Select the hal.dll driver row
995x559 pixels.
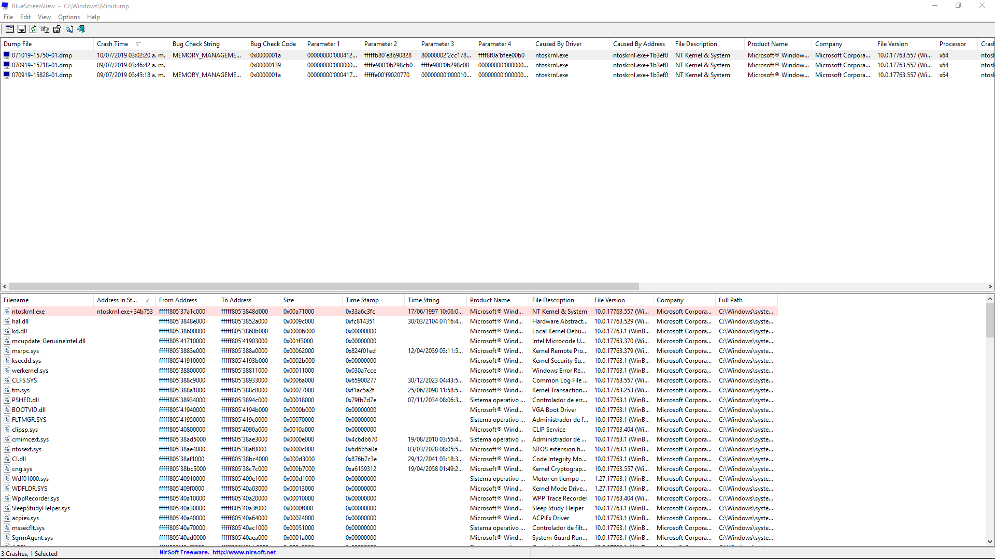coord(20,321)
